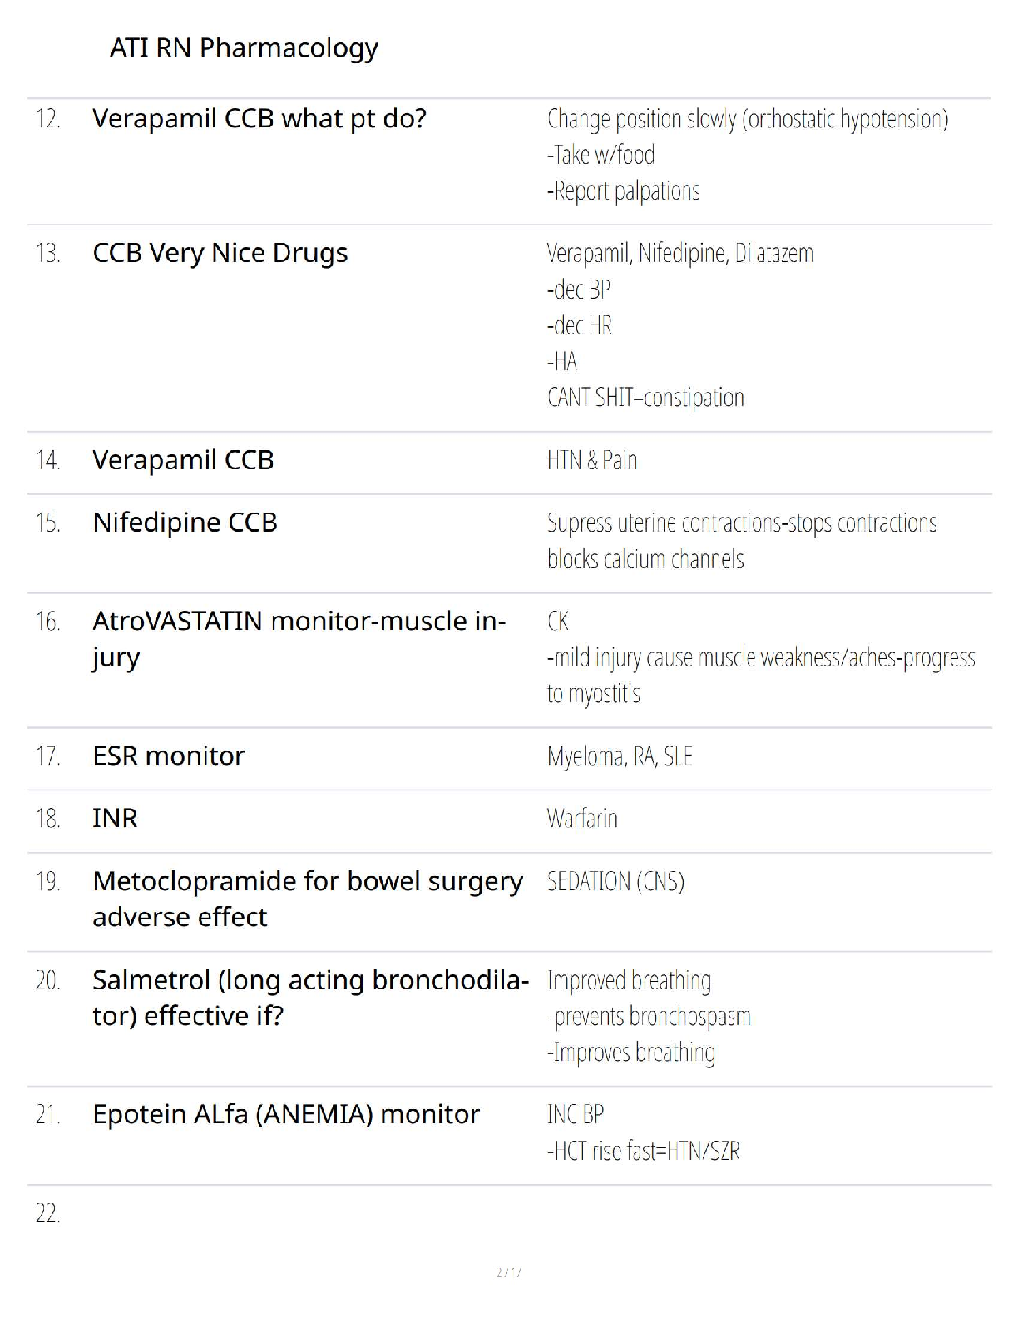Screen dimensions: 1018x1318
Task: Click the 'Warfarin' definition
Action: coord(582,819)
